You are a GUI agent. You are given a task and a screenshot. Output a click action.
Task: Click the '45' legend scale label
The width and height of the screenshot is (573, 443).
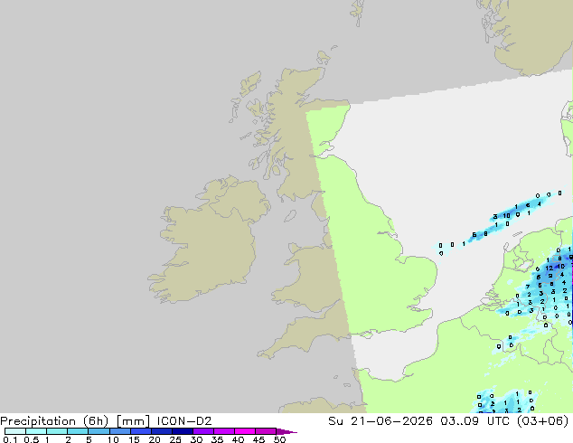coord(258,439)
